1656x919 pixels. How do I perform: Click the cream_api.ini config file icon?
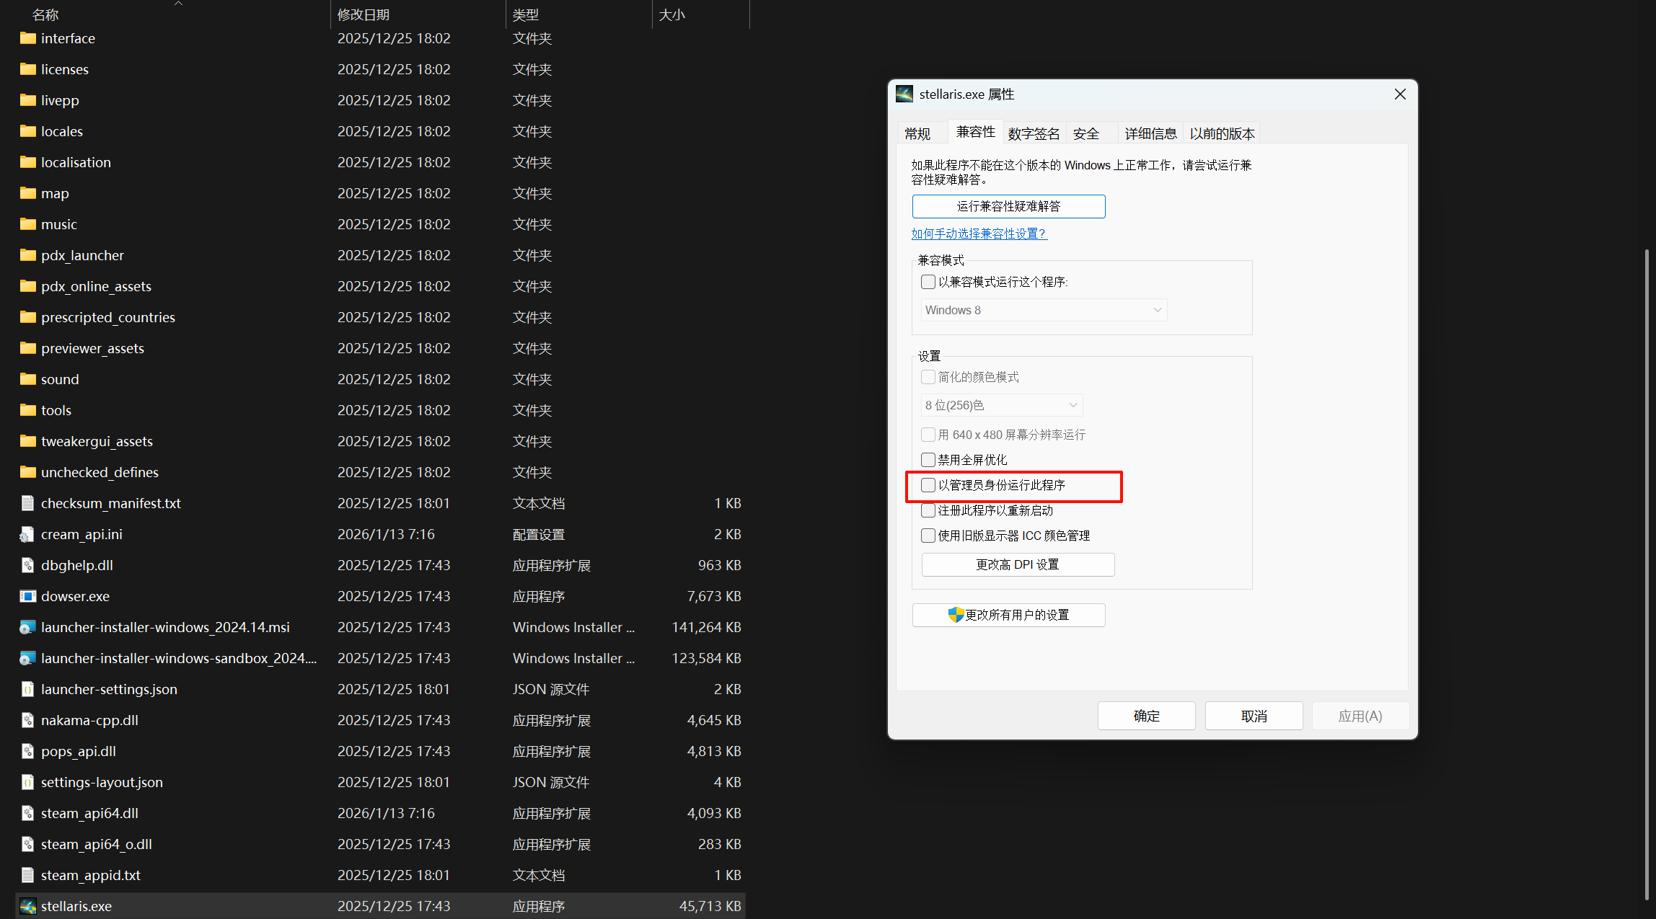pyautogui.click(x=27, y=534)
